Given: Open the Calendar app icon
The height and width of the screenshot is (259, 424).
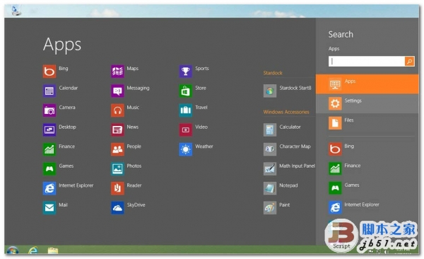Looking at the screenshot, I should click(x=49, y=91).
